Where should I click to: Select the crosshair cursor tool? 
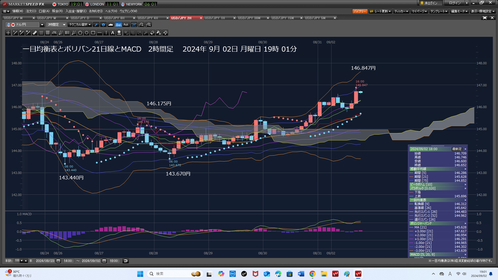[x=8, y=33]
